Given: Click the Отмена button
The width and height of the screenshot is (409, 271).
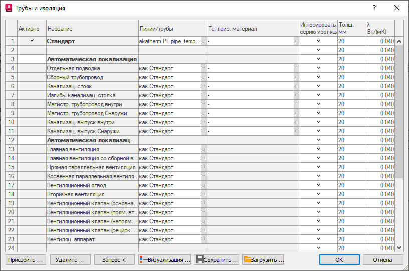Looking at the screenshot, I should click(x=382, y=260).
